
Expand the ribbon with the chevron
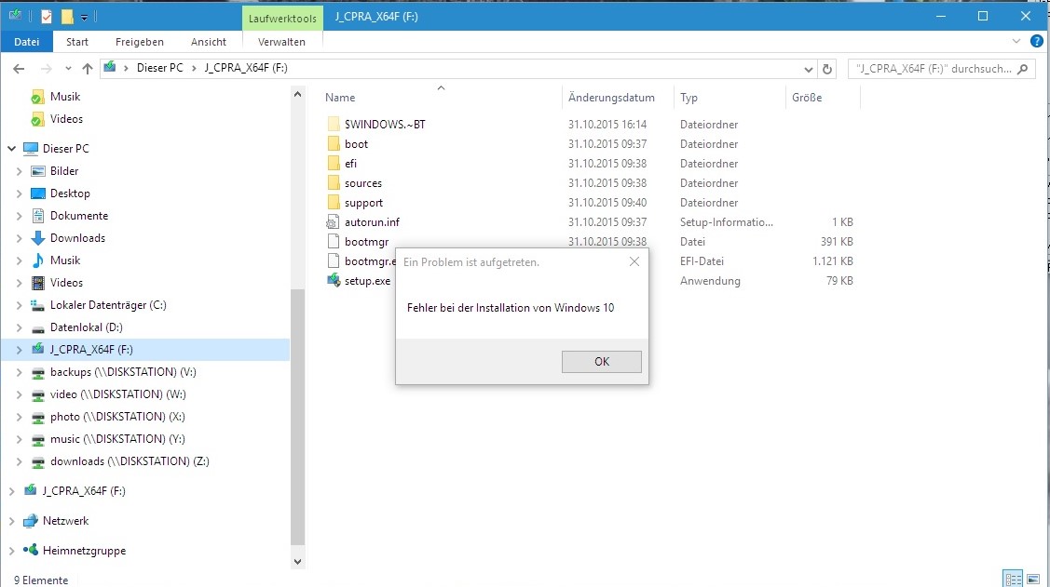(x=1016, y=42)
